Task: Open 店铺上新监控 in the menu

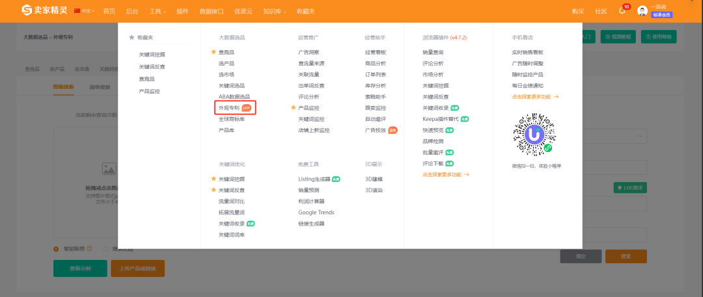Action: coord(314,131)
